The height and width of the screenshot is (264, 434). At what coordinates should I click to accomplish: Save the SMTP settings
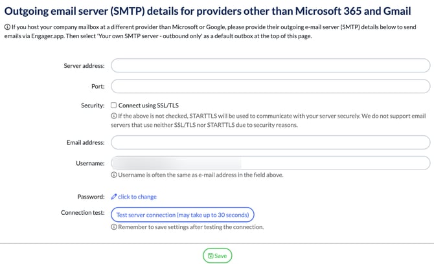[217, 256]
